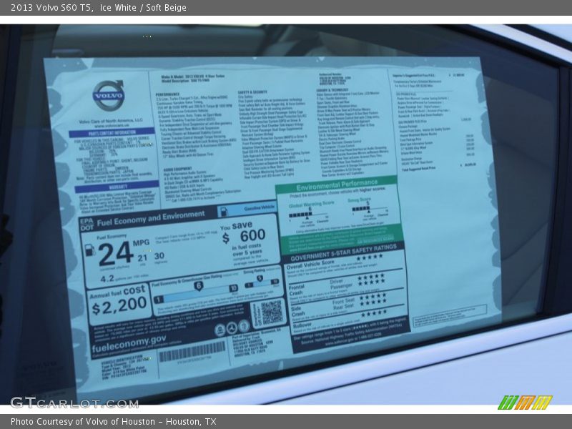Click the 'Ice White / Soft Beige' caption text
The image size is (572, 429).
click(x=143, y=8)
